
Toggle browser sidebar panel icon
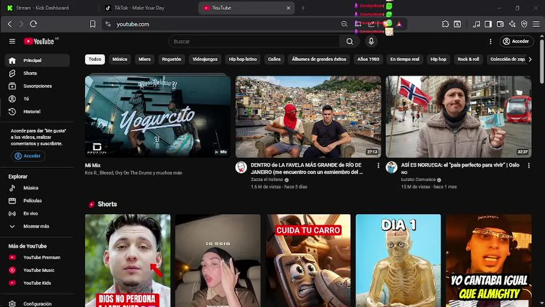[488, 24]
